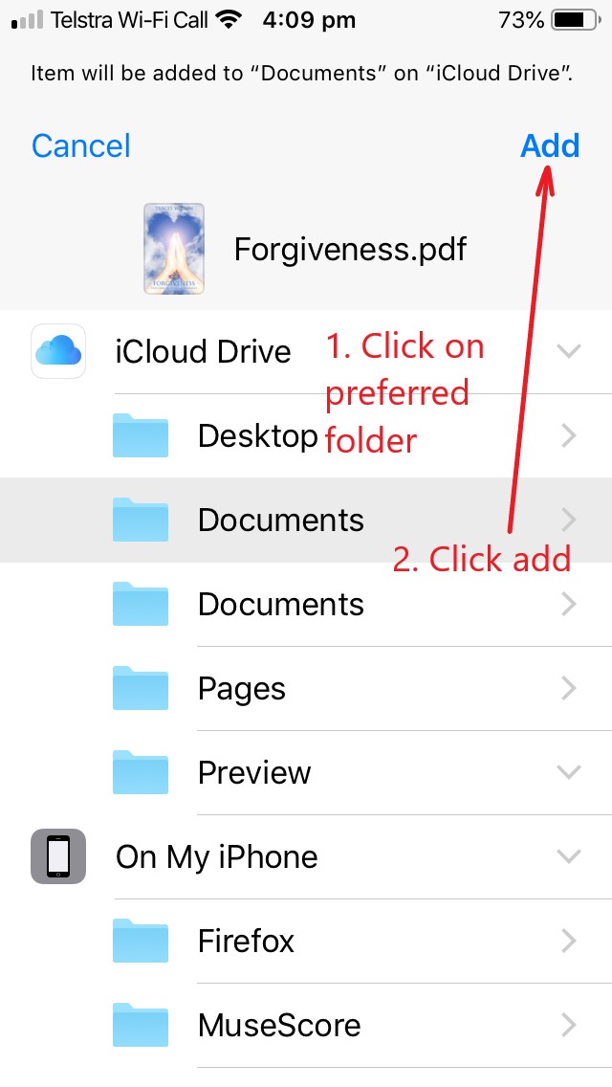This screenshot has width=612, height=1087.
Task: Collapse the Preview folder chevron
Action: click(x=569, y=772)
